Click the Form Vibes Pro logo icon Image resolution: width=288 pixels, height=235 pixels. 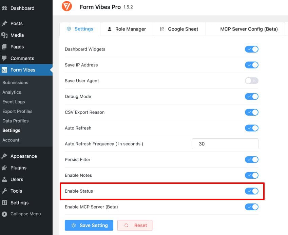point(67,6)
